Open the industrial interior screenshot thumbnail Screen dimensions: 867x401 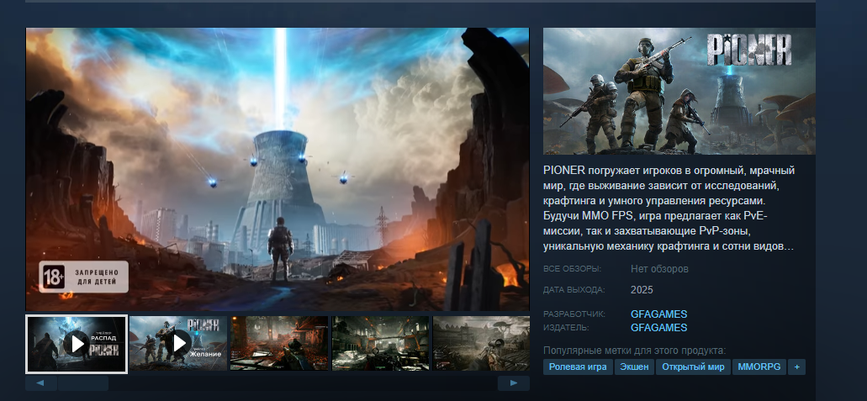point(380,343)
